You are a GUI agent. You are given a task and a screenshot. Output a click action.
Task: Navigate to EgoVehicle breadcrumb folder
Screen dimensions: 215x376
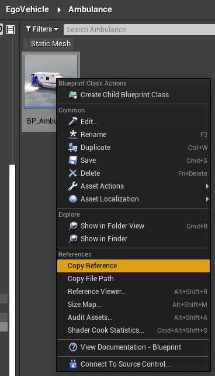(27, 9)
